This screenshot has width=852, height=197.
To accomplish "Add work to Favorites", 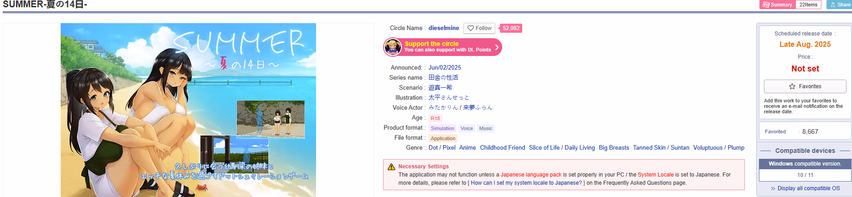I will [805, 86].
